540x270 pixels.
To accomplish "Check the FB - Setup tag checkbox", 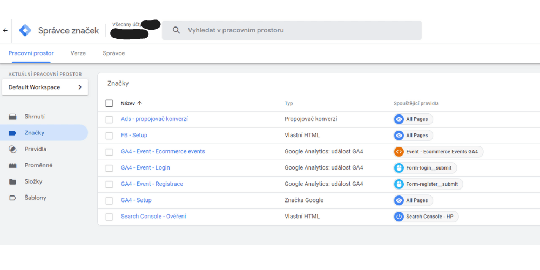I will (110, 136).
